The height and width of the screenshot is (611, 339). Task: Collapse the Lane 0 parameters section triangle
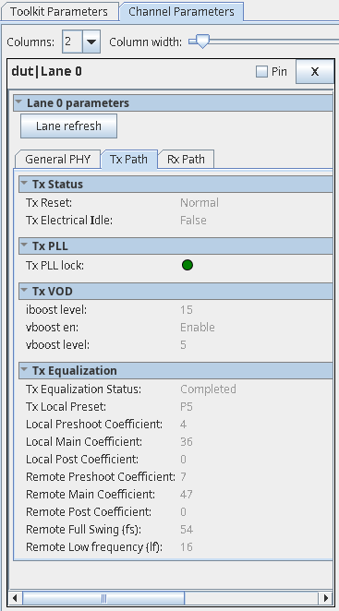pyautogui.click(x=18, y=102)
